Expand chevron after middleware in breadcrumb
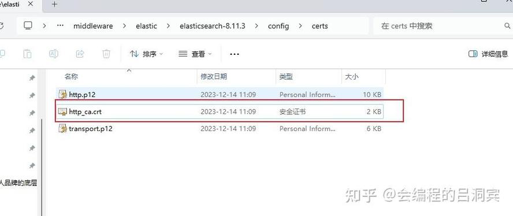Screen dimensions: 513x216 [124, 26]
